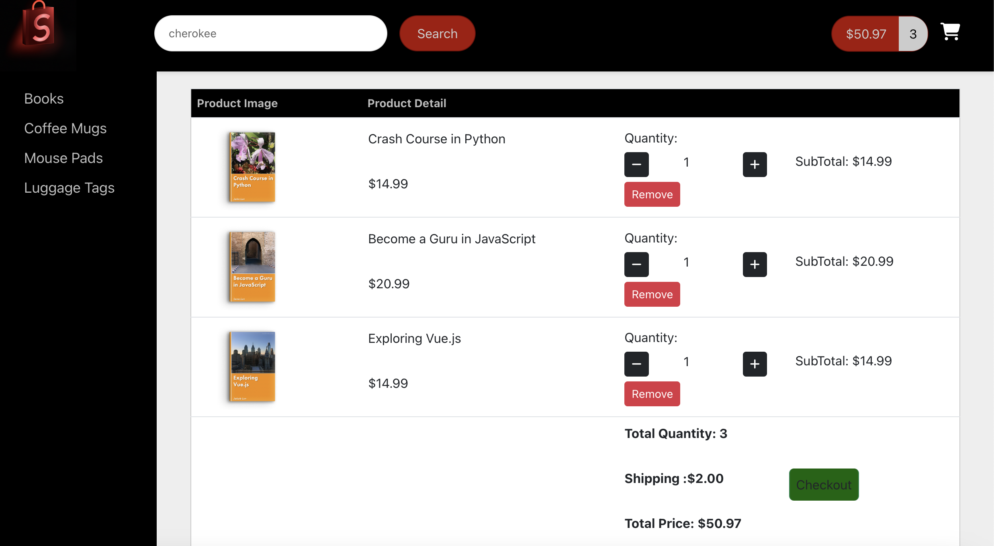Increase quantity of Become a Guru in JavaScript
994x546 pixels.
click(x=755, y=264)
